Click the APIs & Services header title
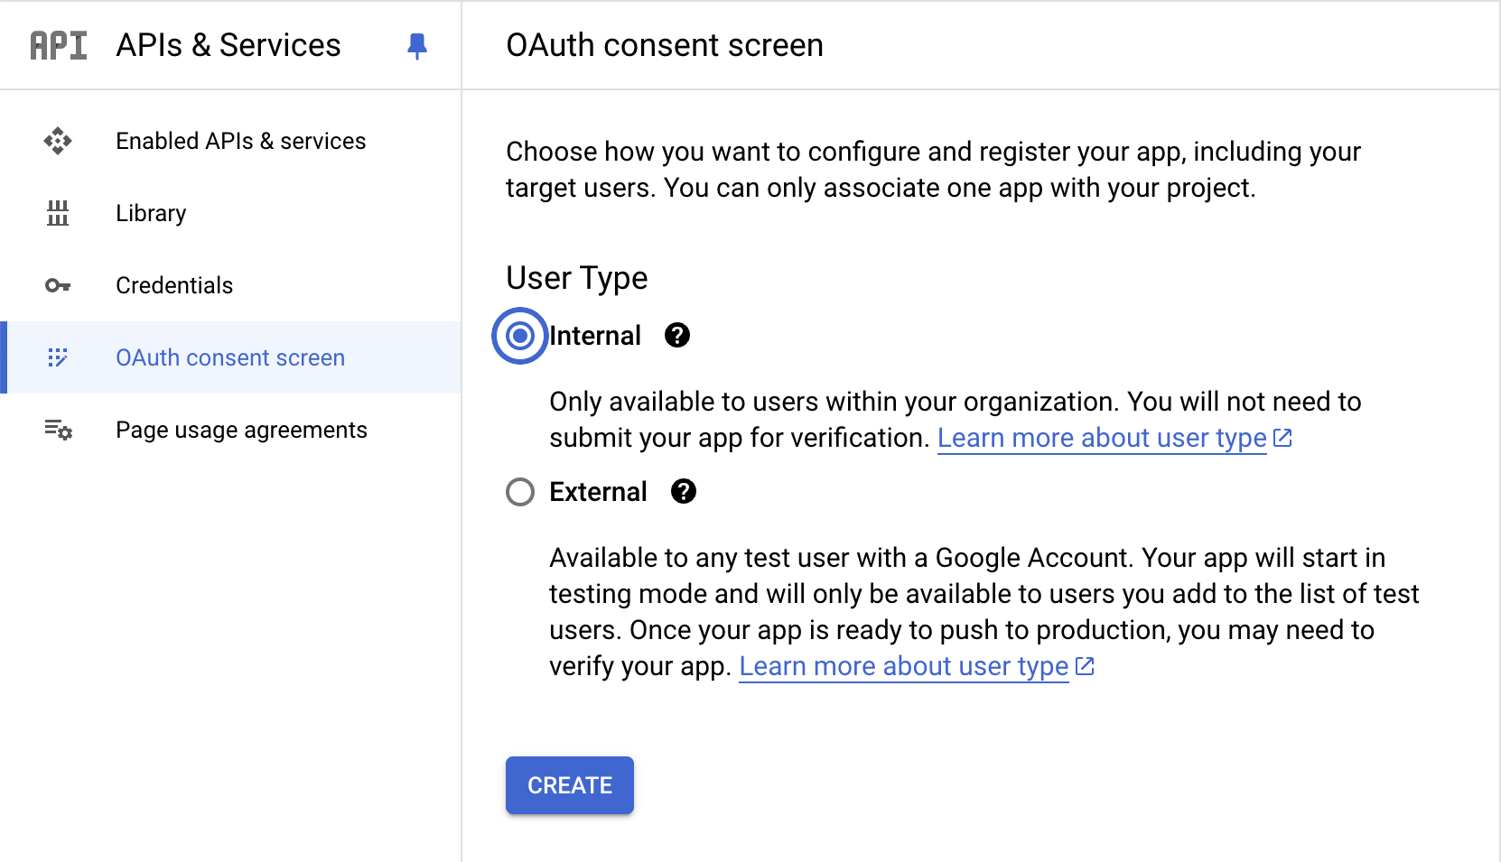Image resolution: width=1501 pixels, height=862 pixels. [228, 45]
